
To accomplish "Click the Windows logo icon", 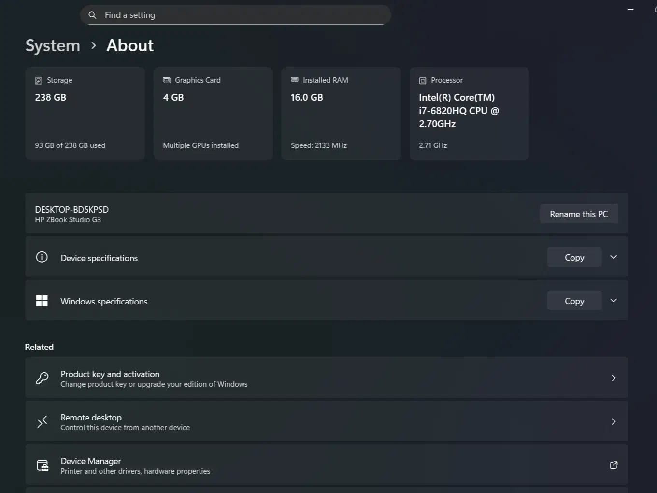I will coord(42,301).
